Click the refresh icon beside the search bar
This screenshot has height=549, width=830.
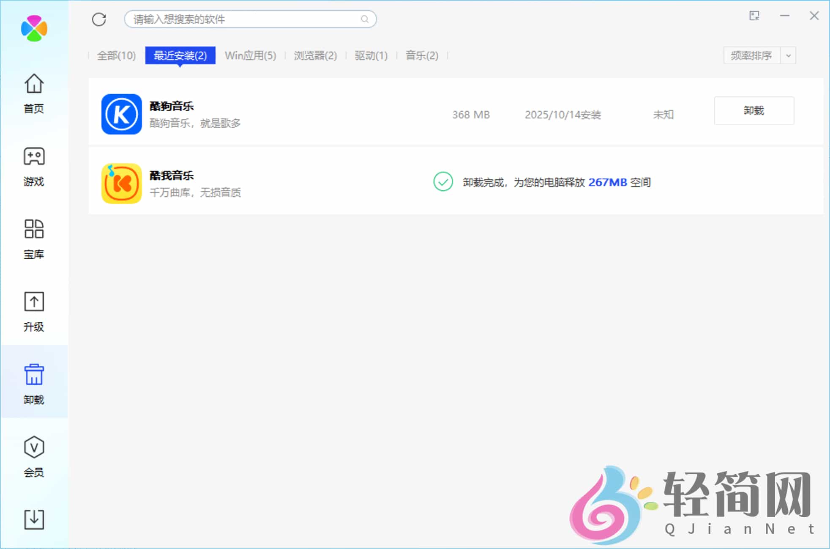(99, 19)
